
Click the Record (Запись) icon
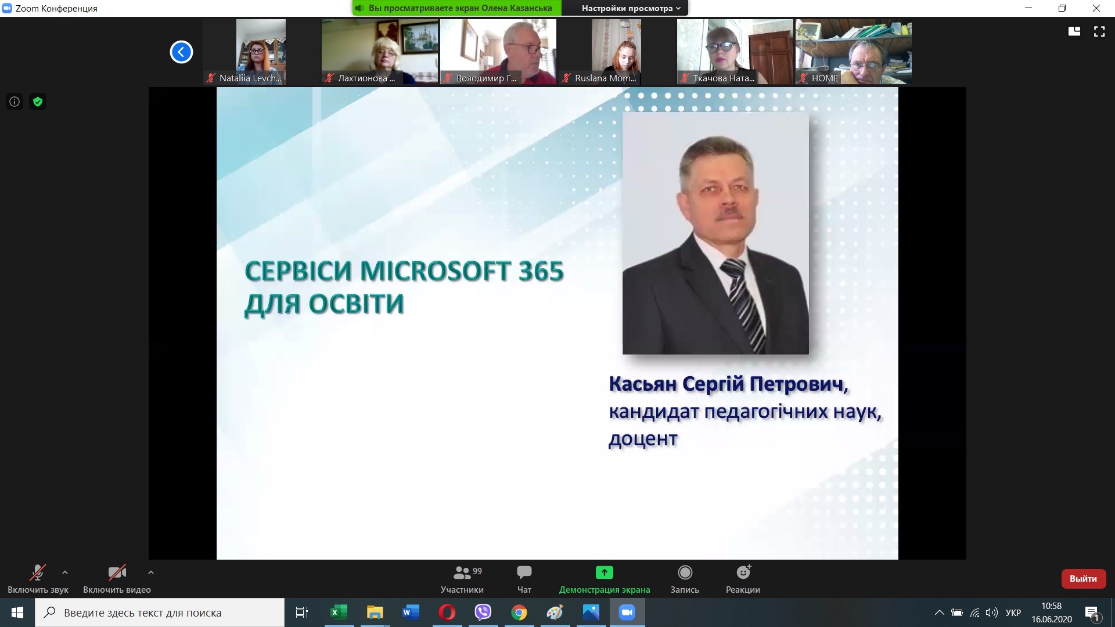(x=685, y=573)
